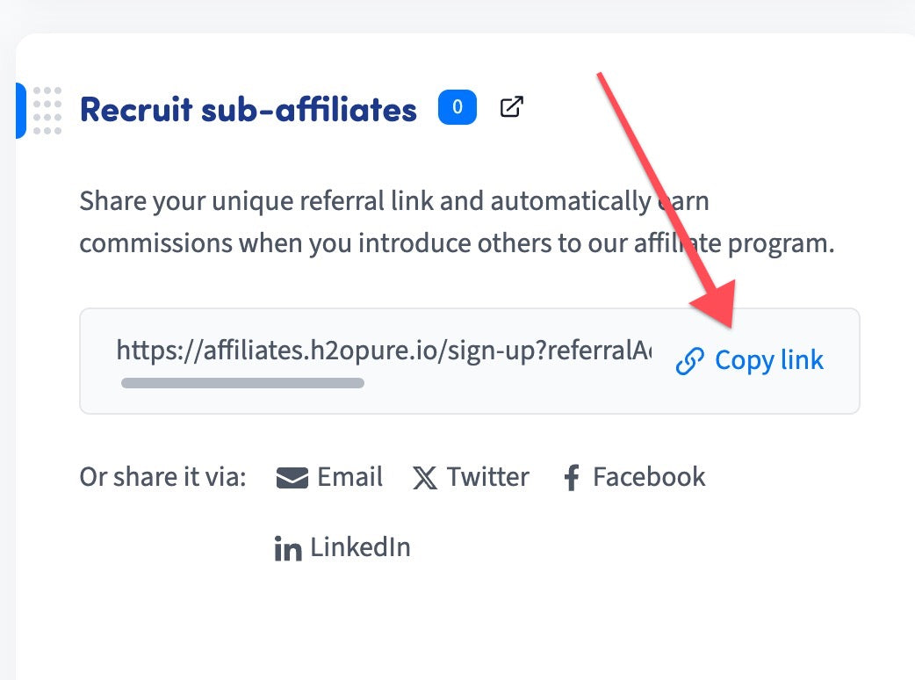The image size is (915, 680).
Task: Click the drag handle dots beside the heading
Action: point(47,110)
